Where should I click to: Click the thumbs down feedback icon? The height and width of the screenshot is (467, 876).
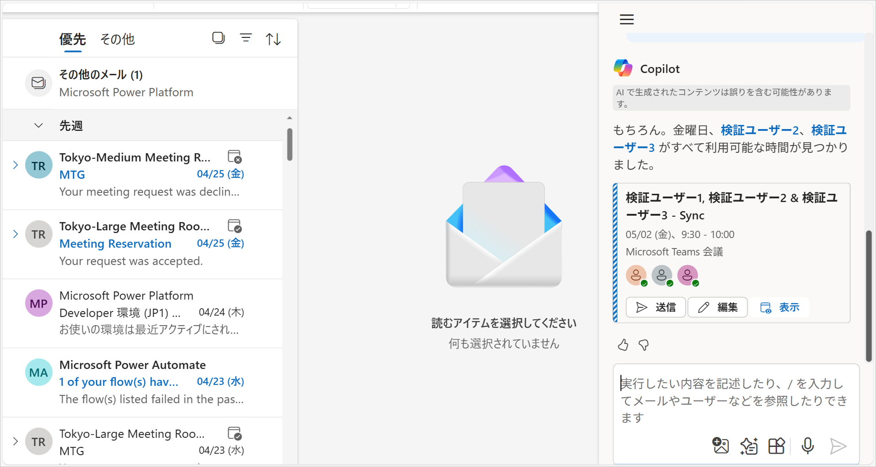(x=644, y=345)
